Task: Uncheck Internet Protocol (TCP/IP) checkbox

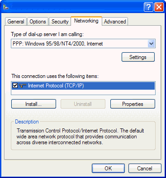Action: coord(15,86)
